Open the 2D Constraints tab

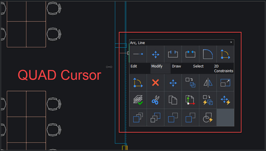[x=223, y=69]
